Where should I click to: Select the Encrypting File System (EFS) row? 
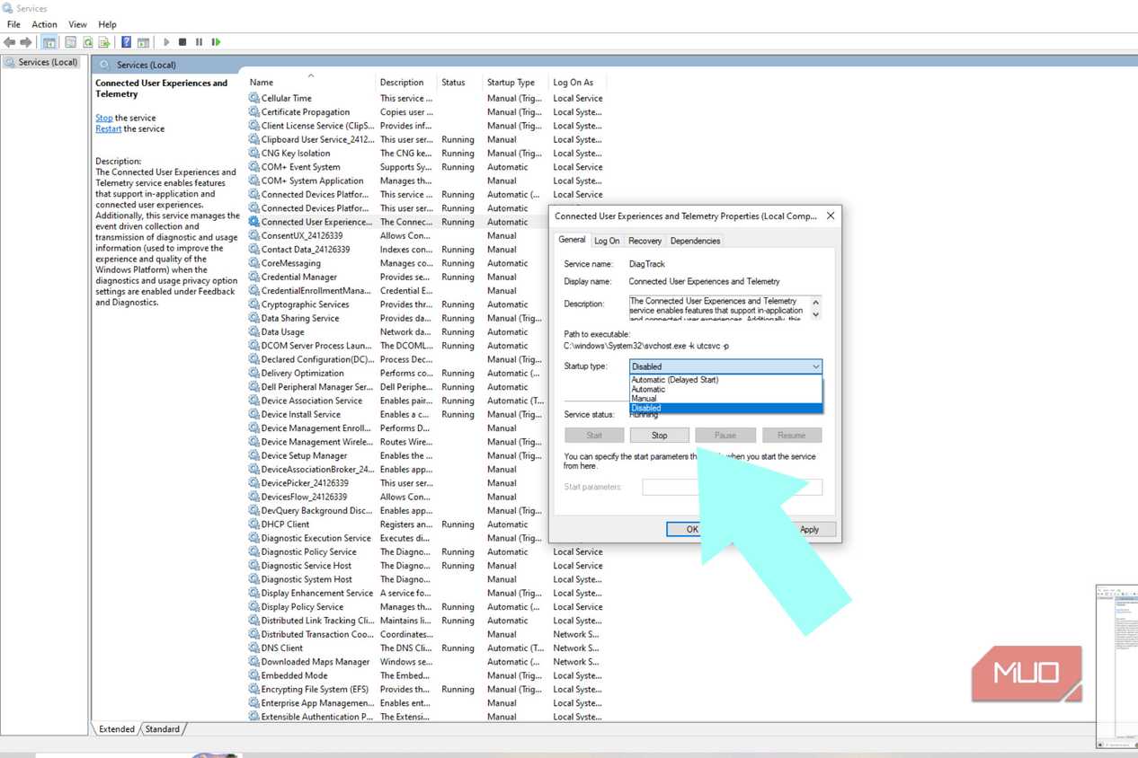[427, 690]
